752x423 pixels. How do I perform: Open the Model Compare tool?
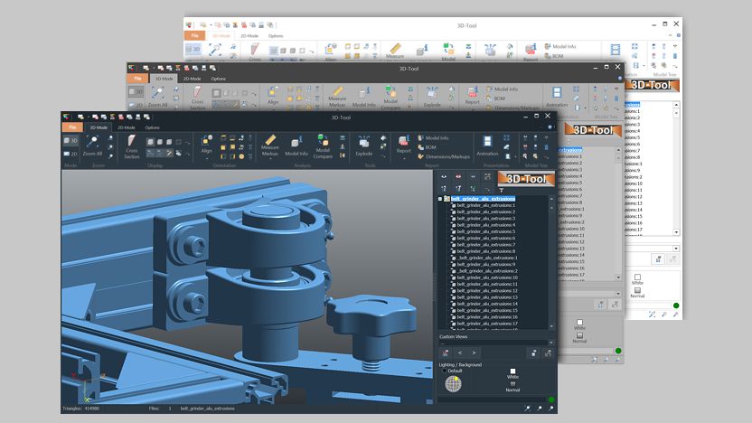(x=324, y=145)
